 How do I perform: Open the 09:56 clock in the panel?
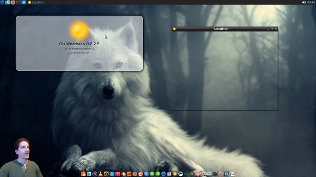point(311,2)
